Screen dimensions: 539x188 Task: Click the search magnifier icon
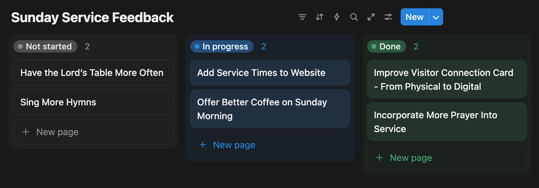(354, 17)
